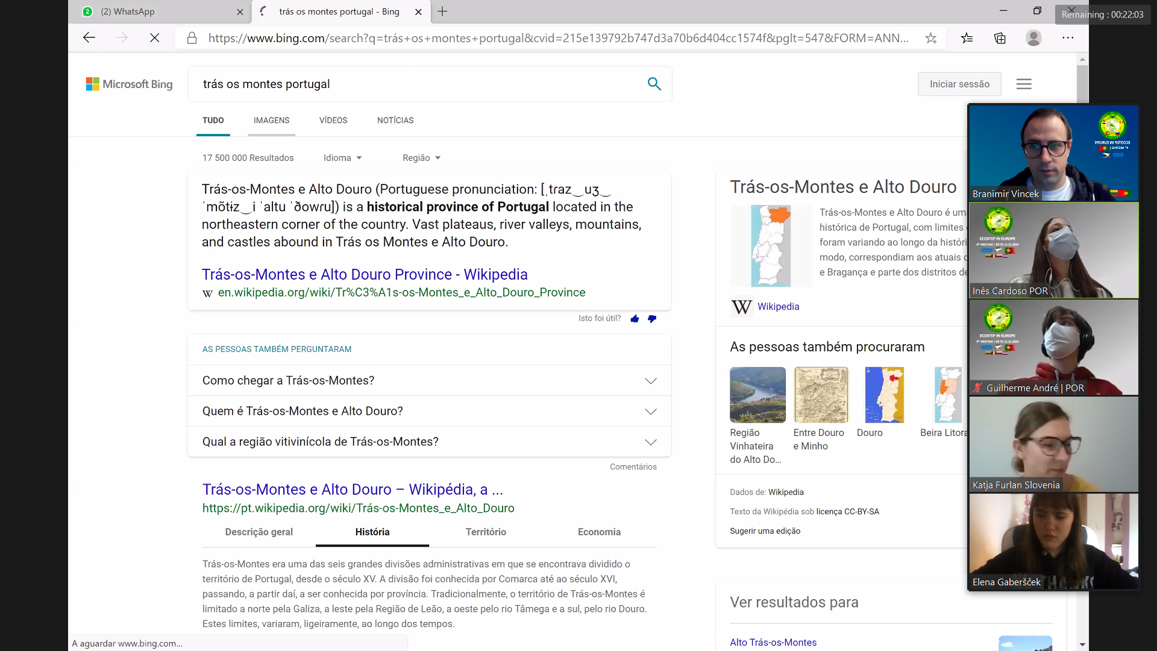Select Elena Gaberšček's video tile
This screenshot has height=651, width=1157.
1053,541
